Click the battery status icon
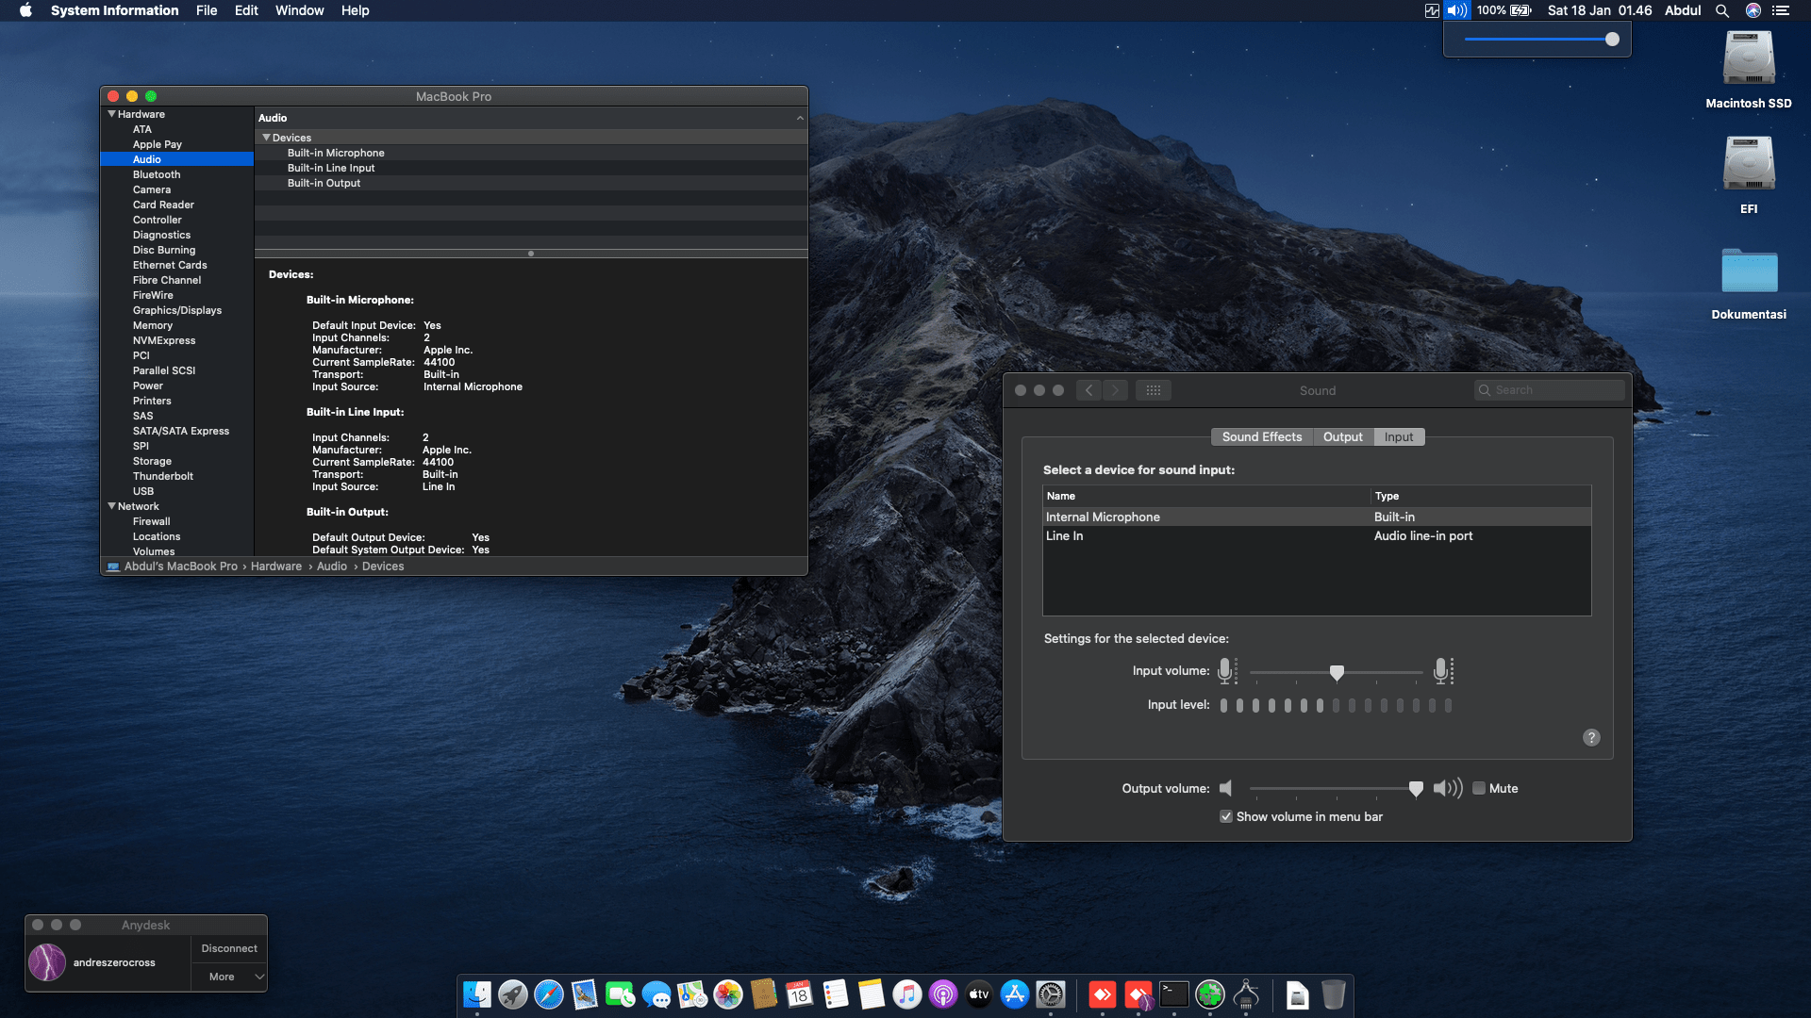 pos(1520,10)
